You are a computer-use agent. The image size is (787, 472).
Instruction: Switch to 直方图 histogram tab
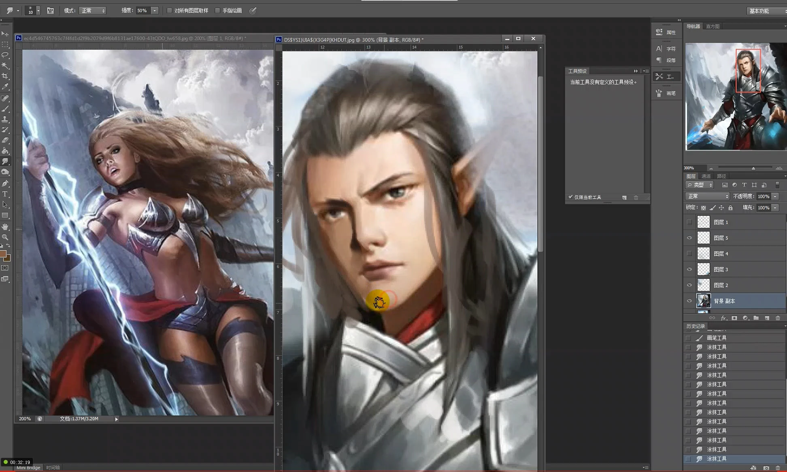(x=713, y=26)
